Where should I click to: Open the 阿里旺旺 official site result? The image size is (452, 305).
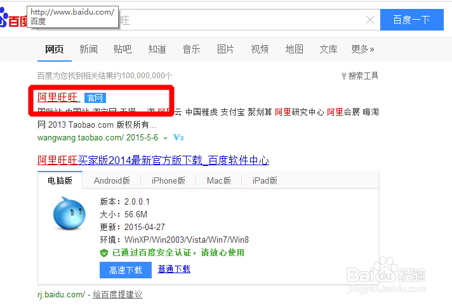click(59, 97)
